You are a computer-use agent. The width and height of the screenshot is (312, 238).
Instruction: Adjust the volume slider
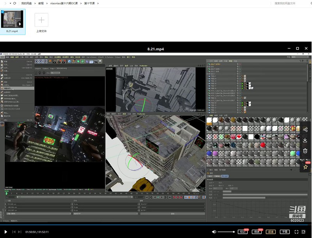[226, 232]
